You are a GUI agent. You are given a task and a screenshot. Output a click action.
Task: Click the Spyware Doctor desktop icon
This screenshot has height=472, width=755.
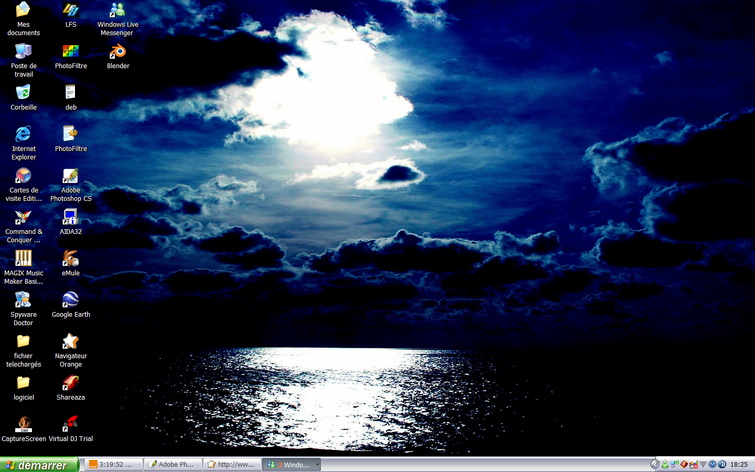click(24, 301)
